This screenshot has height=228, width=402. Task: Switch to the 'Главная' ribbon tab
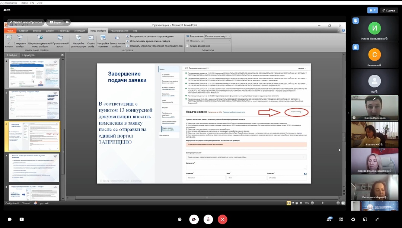(x=23, y=30)
